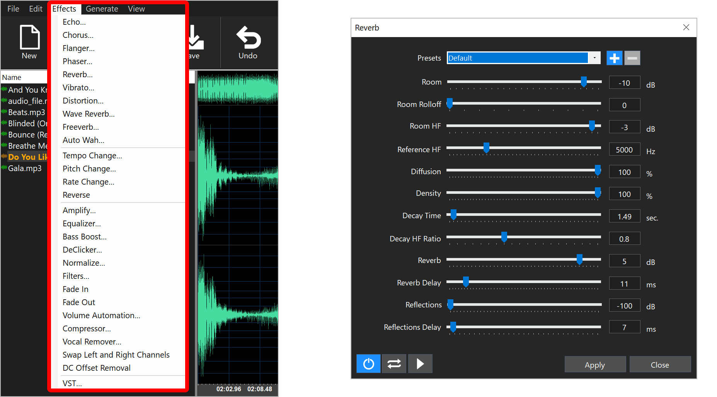Open the File menu
Viewport: 717px width, 397px height.
(x=13, y=8)
